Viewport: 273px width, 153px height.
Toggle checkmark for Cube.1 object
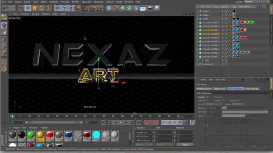[227, 15]
